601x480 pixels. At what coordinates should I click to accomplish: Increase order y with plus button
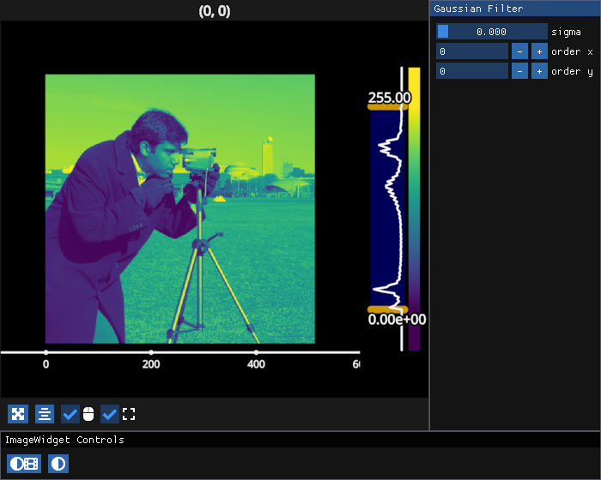coord(539,71)
